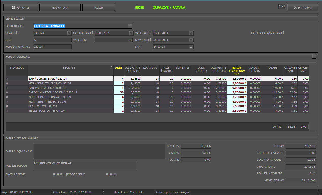The image size is (322, 195).
Task: Click the İSKONTO - FAT.ALTI field
Action: [301, 153]
